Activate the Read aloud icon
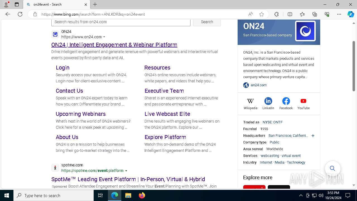The height and width of the screenshot is (201, 357). coord(250,14)
